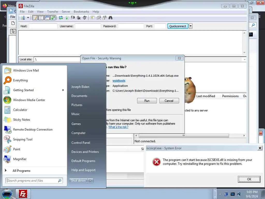Toggle local directory tree display

coord(41,18)
